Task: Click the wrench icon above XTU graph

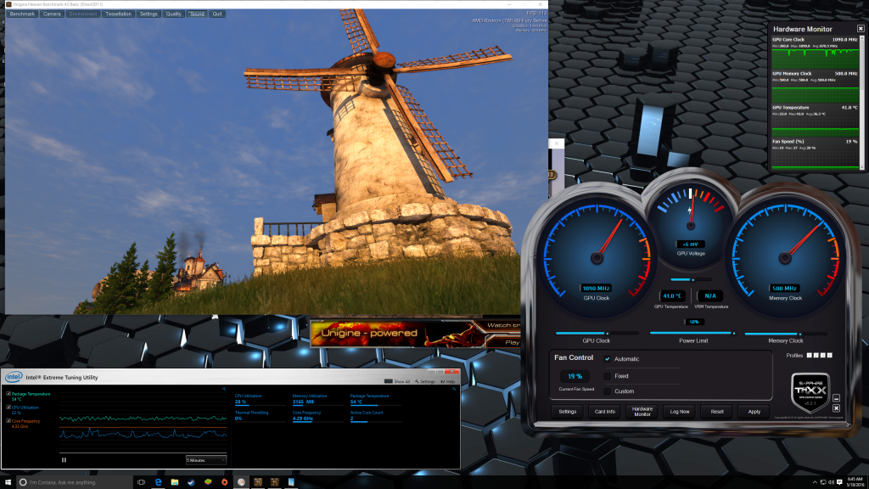Action: pyautogui.click(x=224, y=389)
